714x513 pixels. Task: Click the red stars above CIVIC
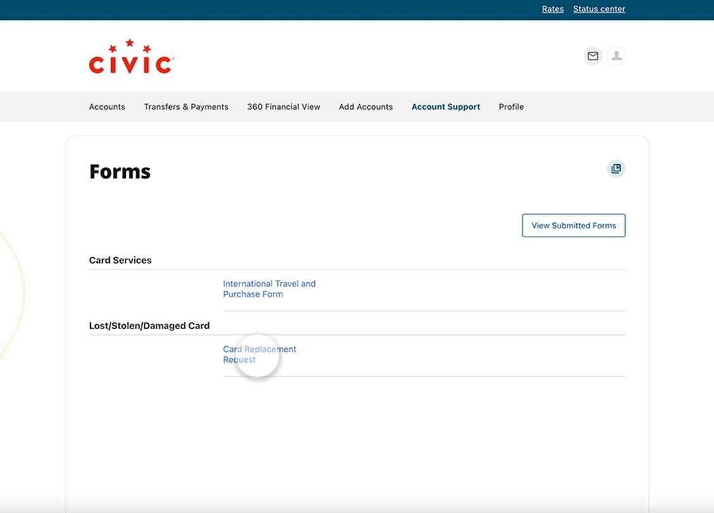[130, 46]
